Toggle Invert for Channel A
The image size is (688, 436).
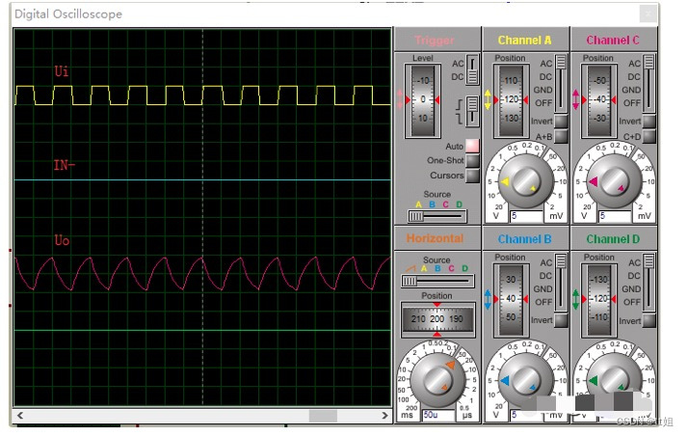click(x=561, y=123)
